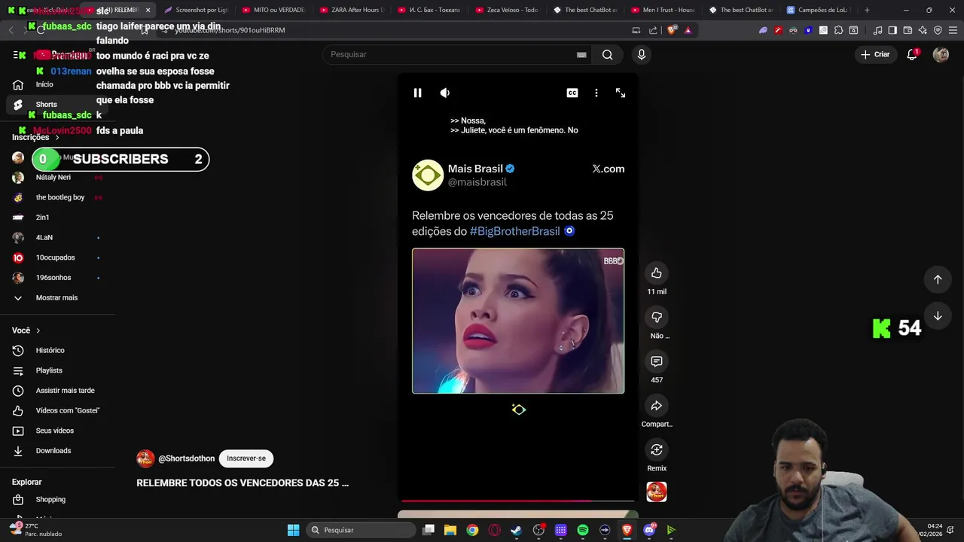Click the Brave Shields lion icon
Viewport: 964px width, 542px height.
672,30
